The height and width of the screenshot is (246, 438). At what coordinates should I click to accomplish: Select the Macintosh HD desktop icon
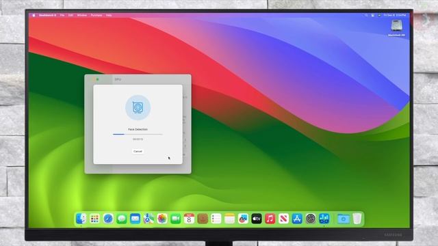(396, 28)
